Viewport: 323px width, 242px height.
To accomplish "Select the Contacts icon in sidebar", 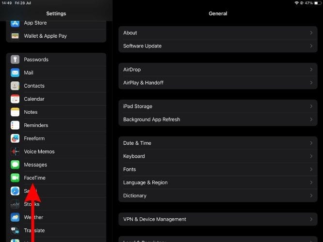I will 15,86.
